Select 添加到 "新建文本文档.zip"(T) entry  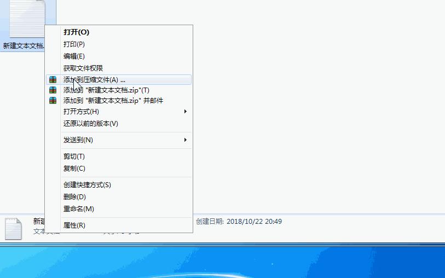(119, 90)
